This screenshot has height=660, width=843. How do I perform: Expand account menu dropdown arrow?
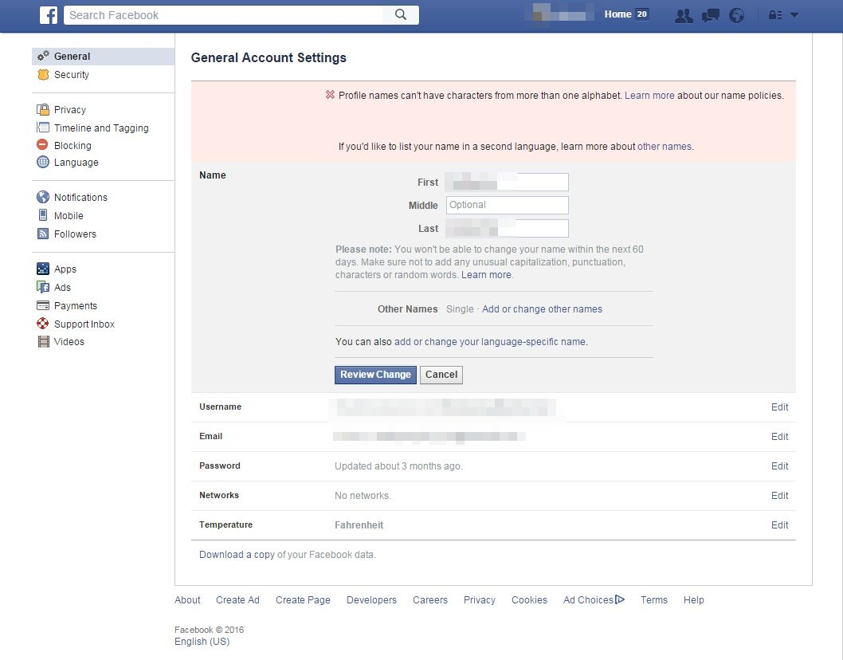(x=794, y=15)
